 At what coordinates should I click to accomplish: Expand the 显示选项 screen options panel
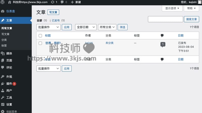click(x=172, y=8)
